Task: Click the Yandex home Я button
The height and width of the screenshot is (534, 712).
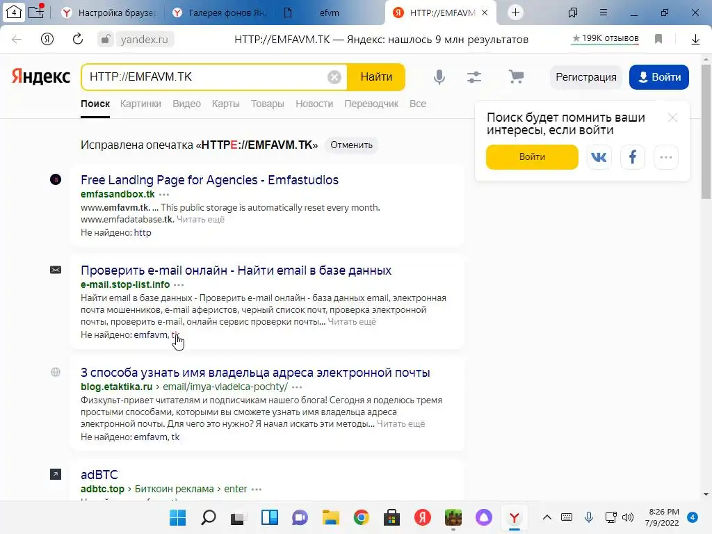Action: coord(47,39)
